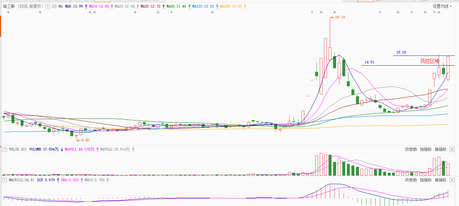Viewport: 459px width, 206px height.
Task: Click the 15.26 horizontal line label
Action: click(401, 52)
